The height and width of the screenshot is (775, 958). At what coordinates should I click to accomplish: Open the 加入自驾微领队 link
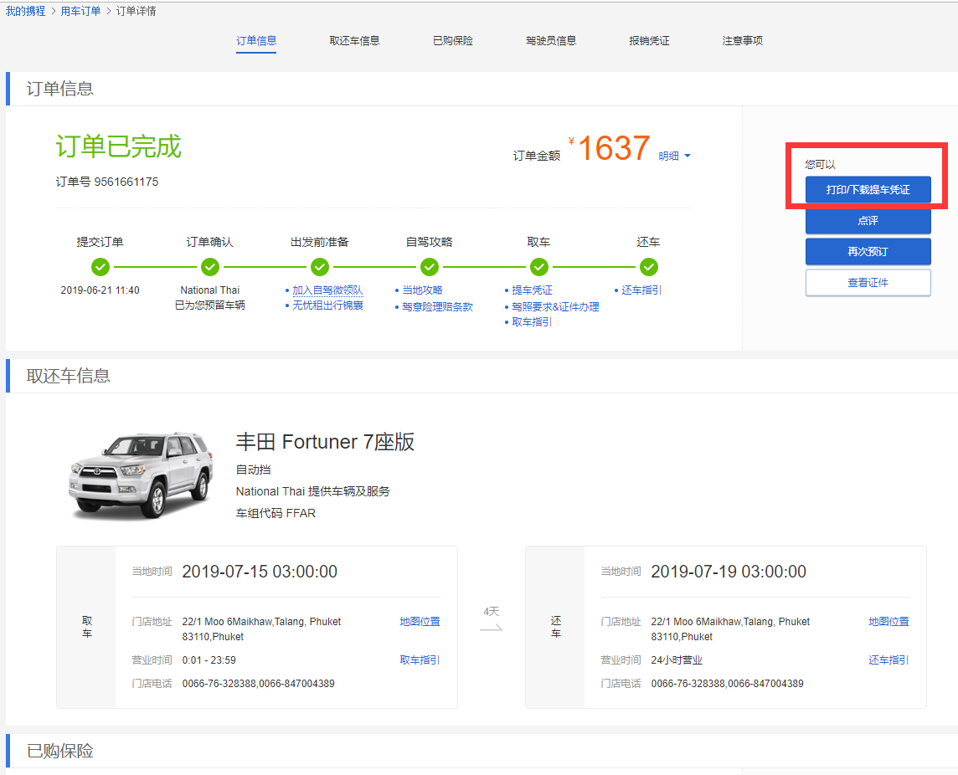pos(327,290)
